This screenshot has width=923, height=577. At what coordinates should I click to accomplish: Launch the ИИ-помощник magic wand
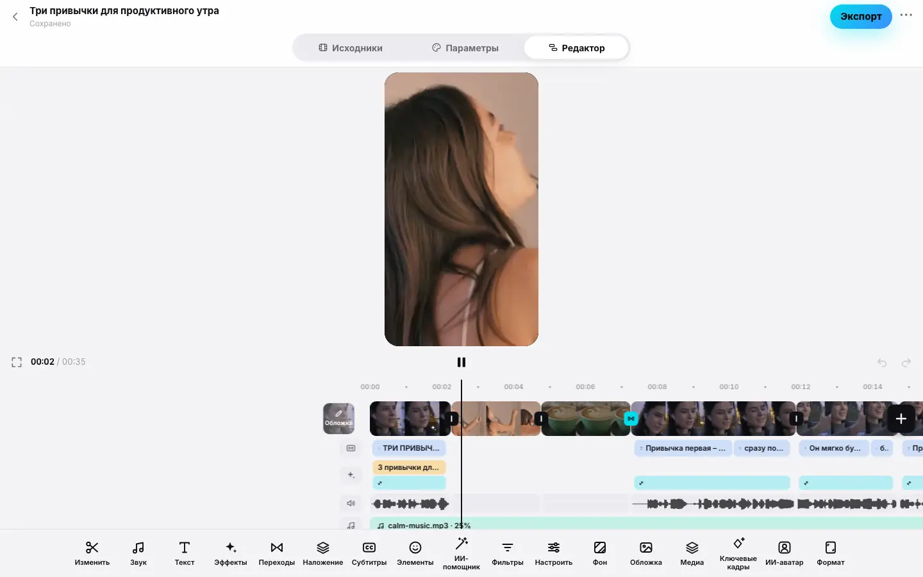(x=462, y=554)
